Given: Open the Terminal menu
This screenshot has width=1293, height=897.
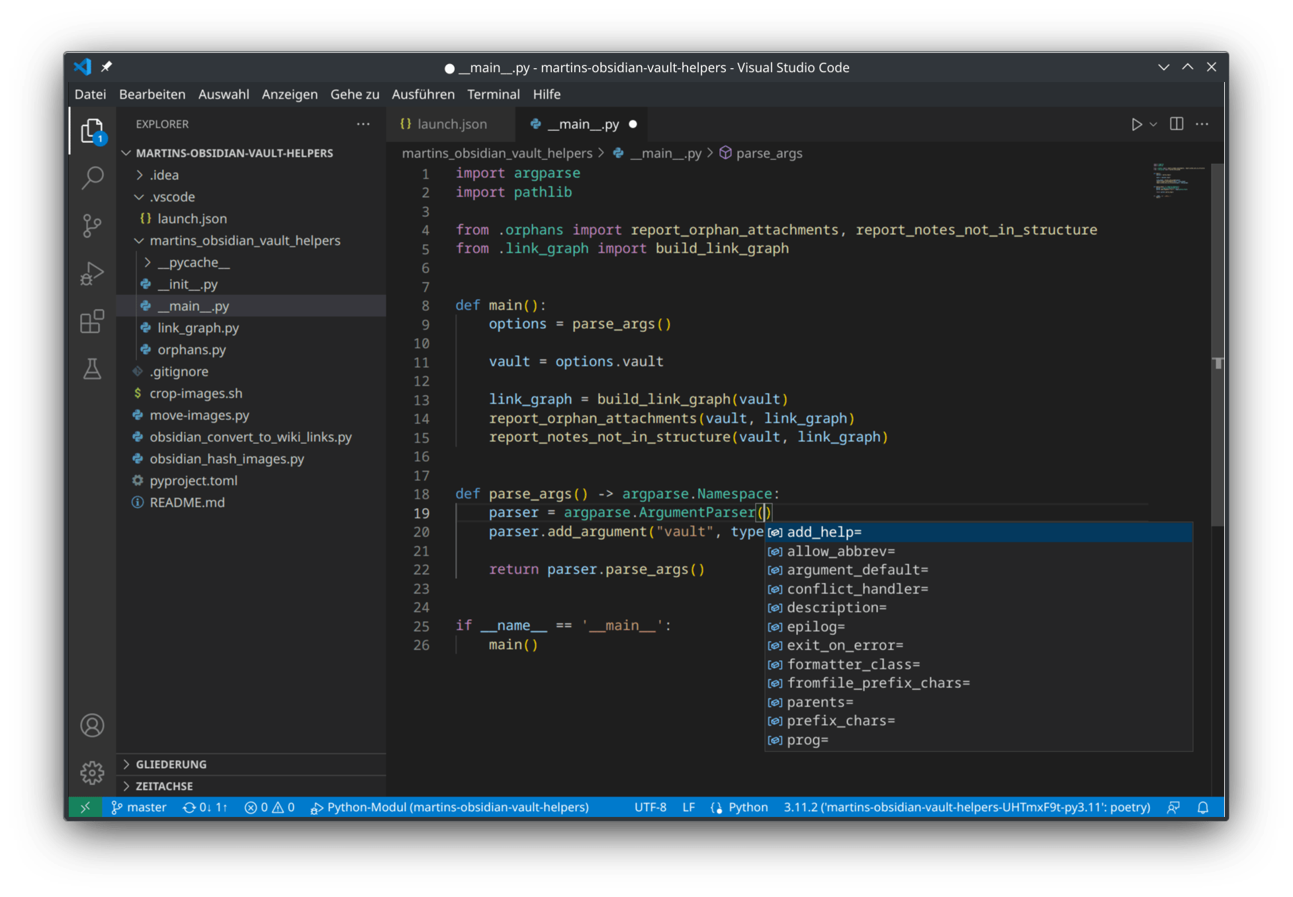Looking at the screenshot, I should pos(494,94).
